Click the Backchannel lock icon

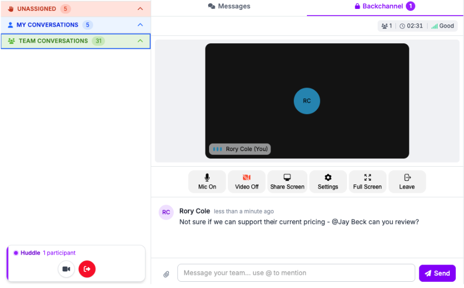(357, 6)
